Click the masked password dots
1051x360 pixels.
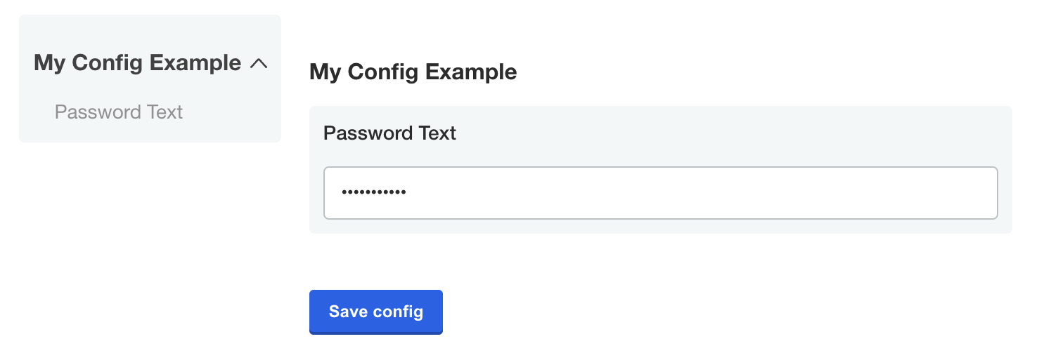(373, 192)
